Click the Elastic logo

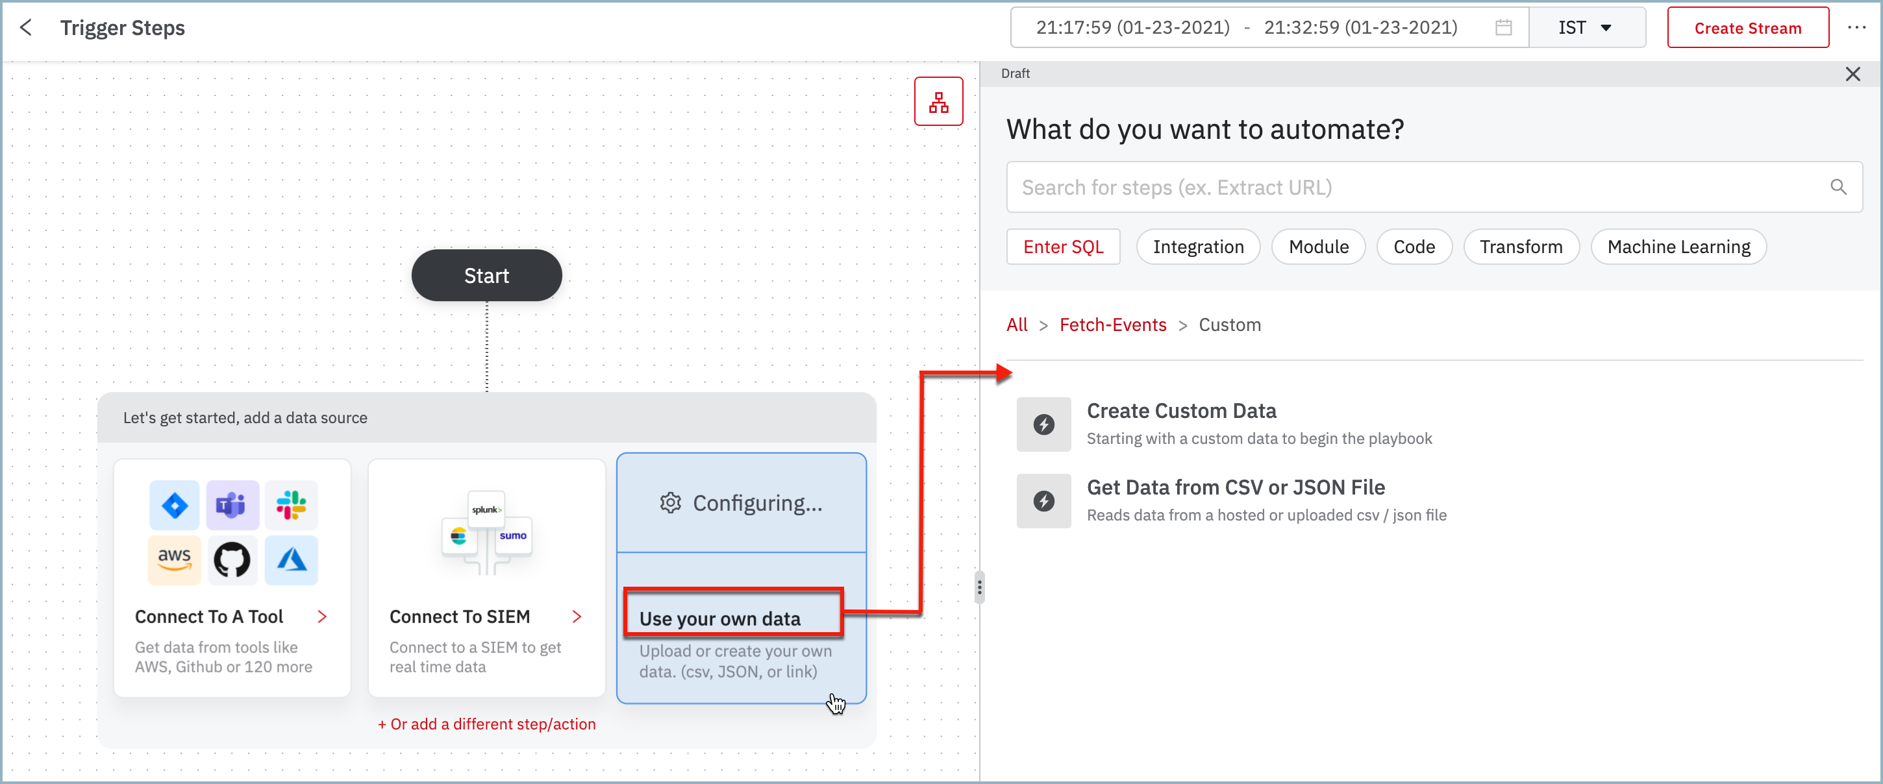point(459,536)
